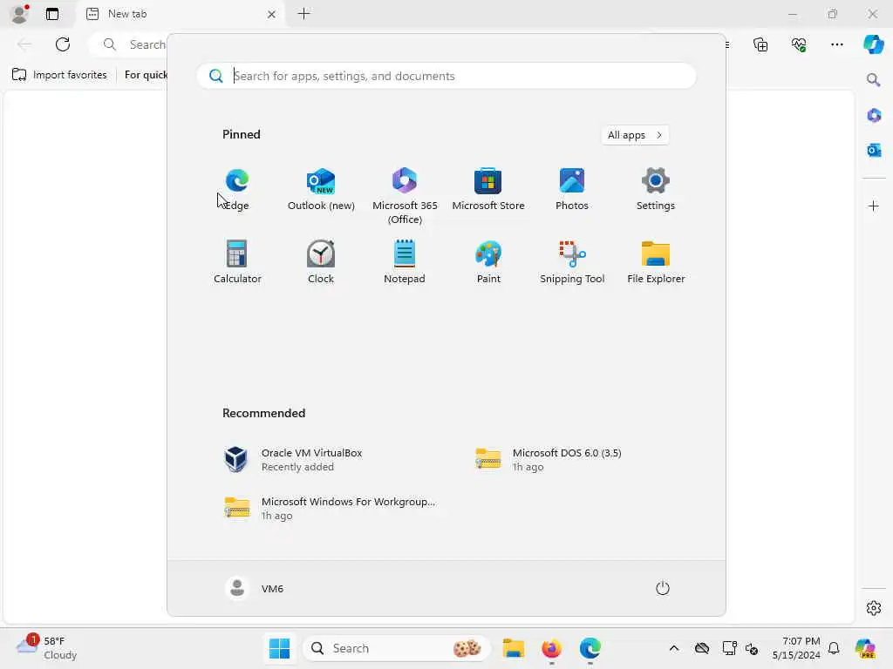Open Copilot in Edge toolbar
The height and width of the screenshot is (669, 893).
pyautogui.click(x=873, y=44)
